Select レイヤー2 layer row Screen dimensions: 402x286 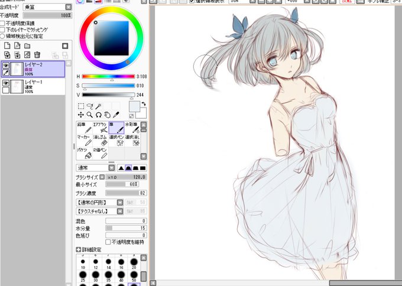33,69
